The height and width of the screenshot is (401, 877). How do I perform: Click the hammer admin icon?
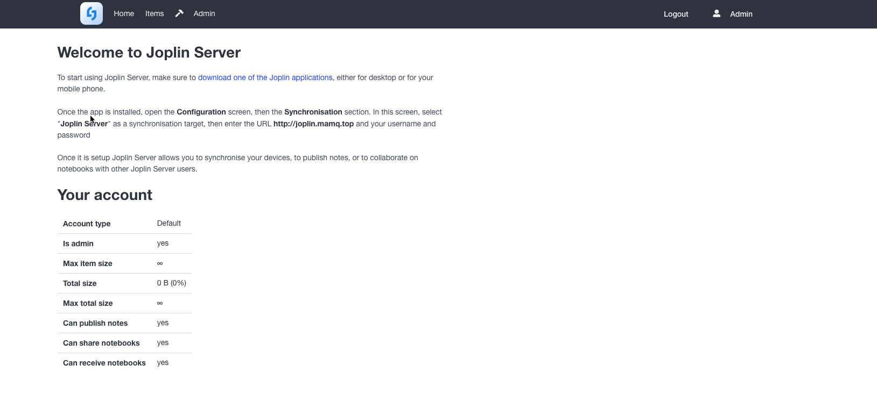pyautogui.click(x=179, y=13)
